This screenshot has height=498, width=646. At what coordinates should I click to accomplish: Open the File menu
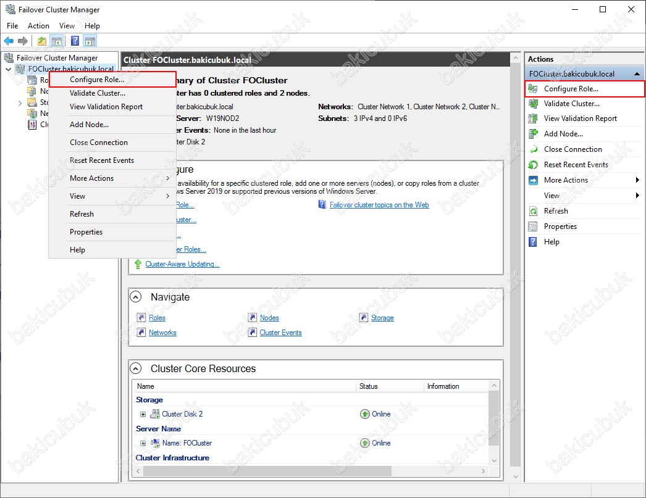coord(12,25)
